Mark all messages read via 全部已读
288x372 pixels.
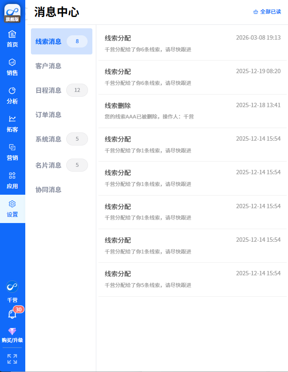tap(267, 12)
